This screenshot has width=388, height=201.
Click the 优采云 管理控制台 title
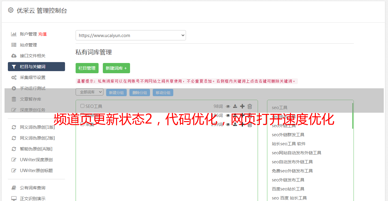42,11
